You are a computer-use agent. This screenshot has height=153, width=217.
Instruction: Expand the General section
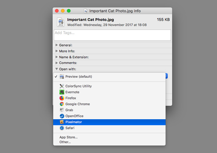point(56,45)
